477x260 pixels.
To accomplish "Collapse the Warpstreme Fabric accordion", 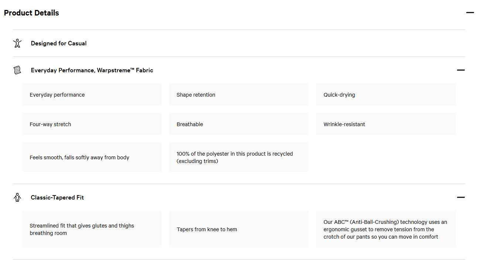I will (x=460, y=70).
